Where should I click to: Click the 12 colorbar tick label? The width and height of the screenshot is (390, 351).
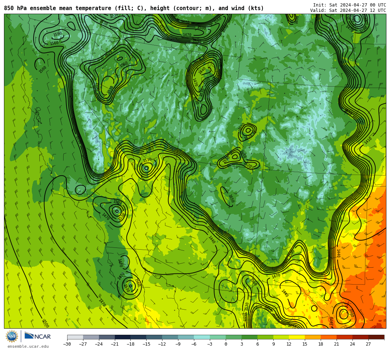click(289, 344)
